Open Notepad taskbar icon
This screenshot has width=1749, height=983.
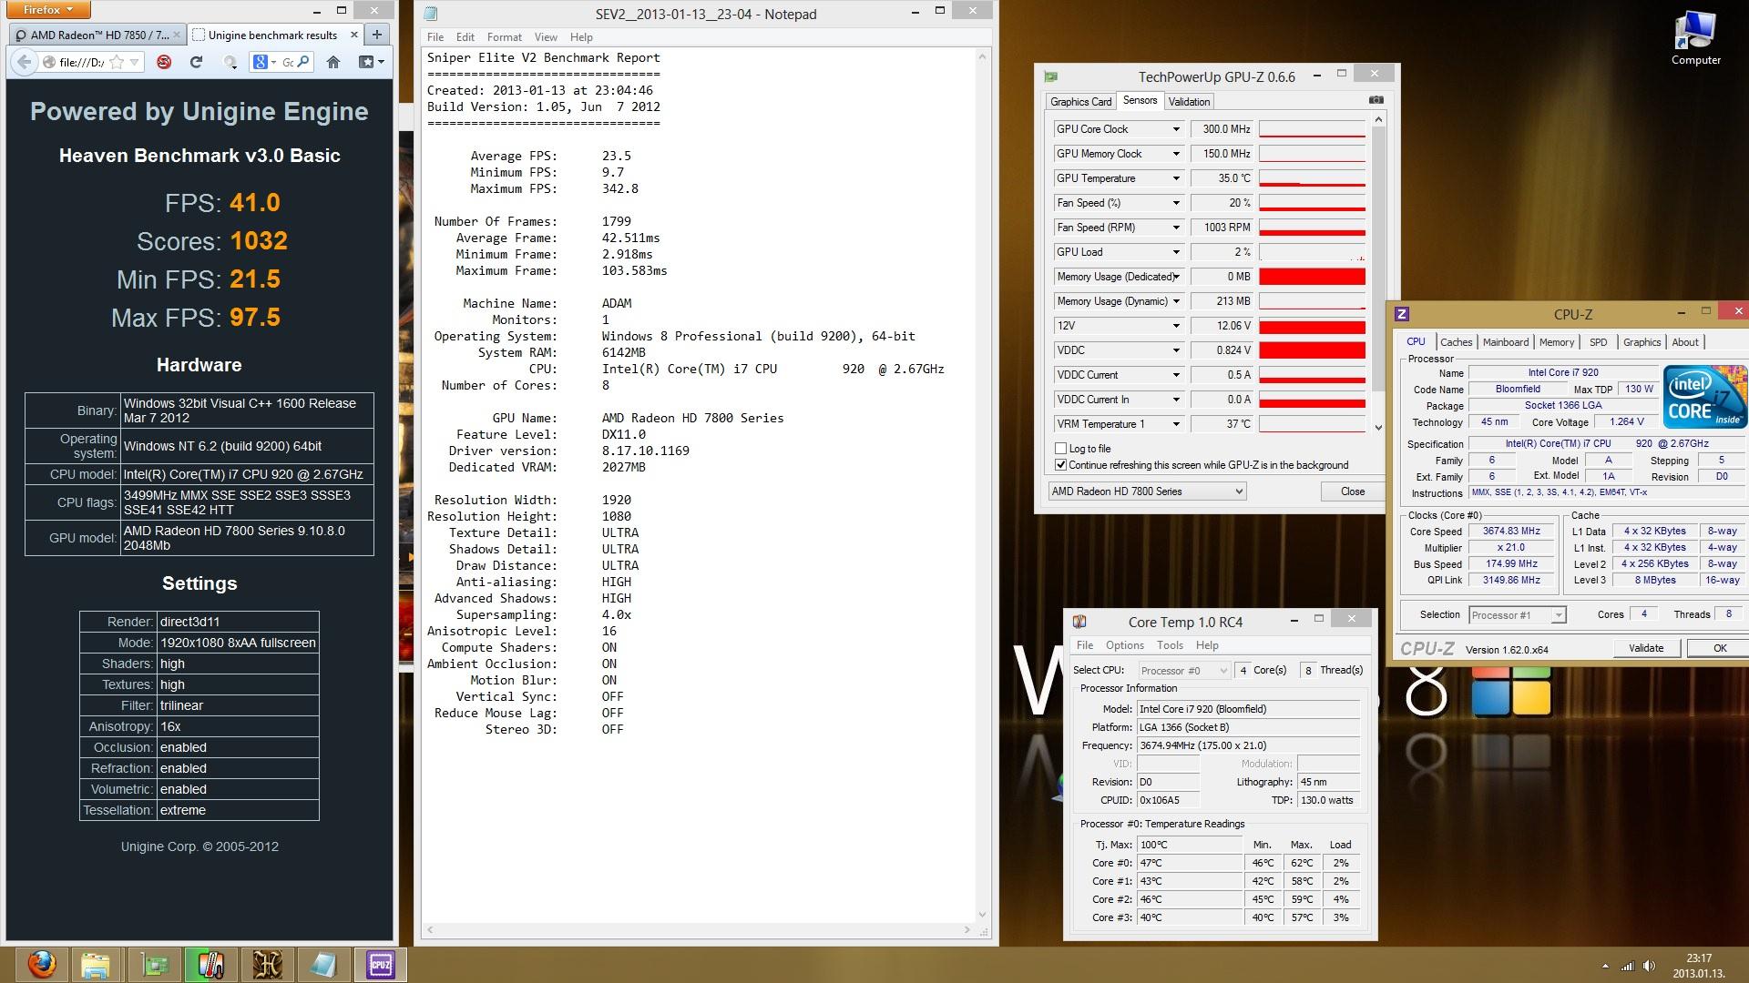tap(323, 965)
